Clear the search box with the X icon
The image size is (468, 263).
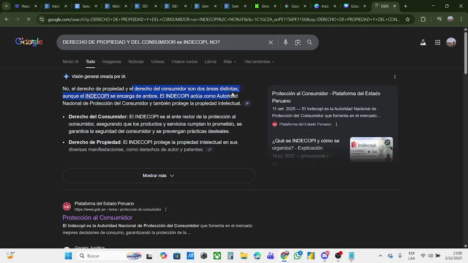271,42
